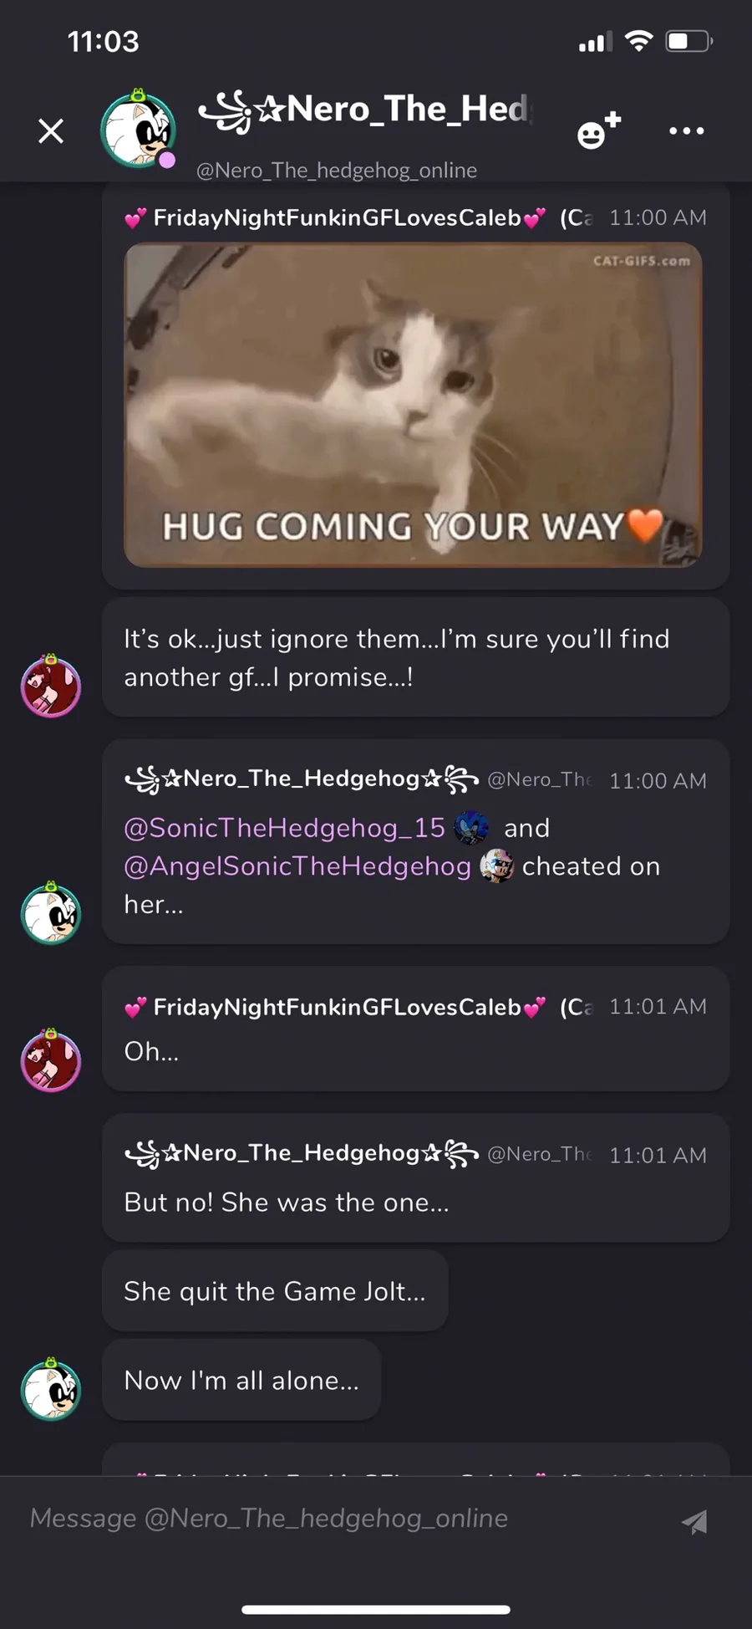Tap the add member smiley-plus icon

coord(598,130)
